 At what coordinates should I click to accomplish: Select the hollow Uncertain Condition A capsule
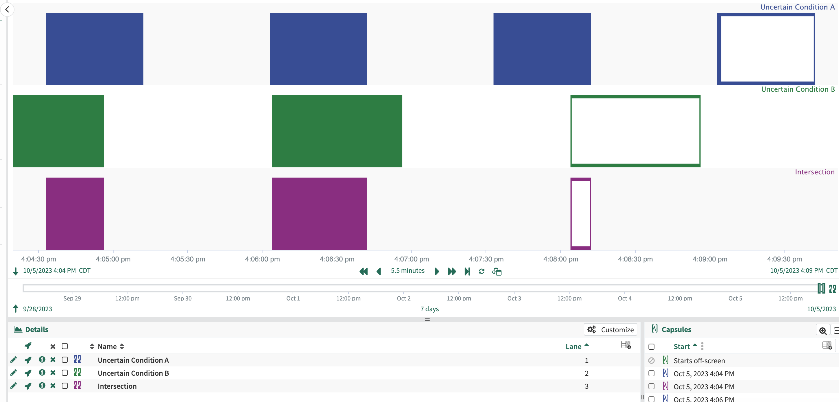point(766,49)
